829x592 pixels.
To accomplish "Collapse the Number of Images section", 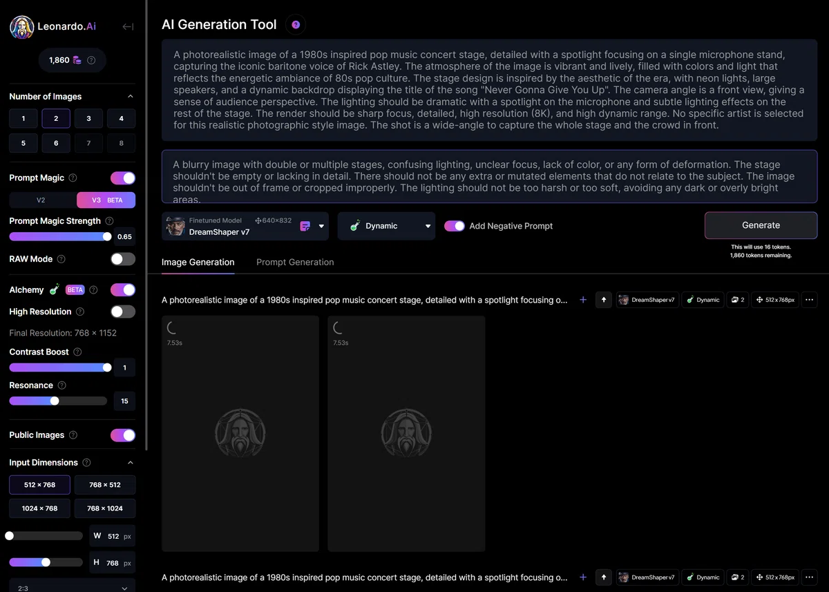I will pos(131,97).
